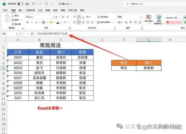Switch to the 插入 tab

coord(21,10)
